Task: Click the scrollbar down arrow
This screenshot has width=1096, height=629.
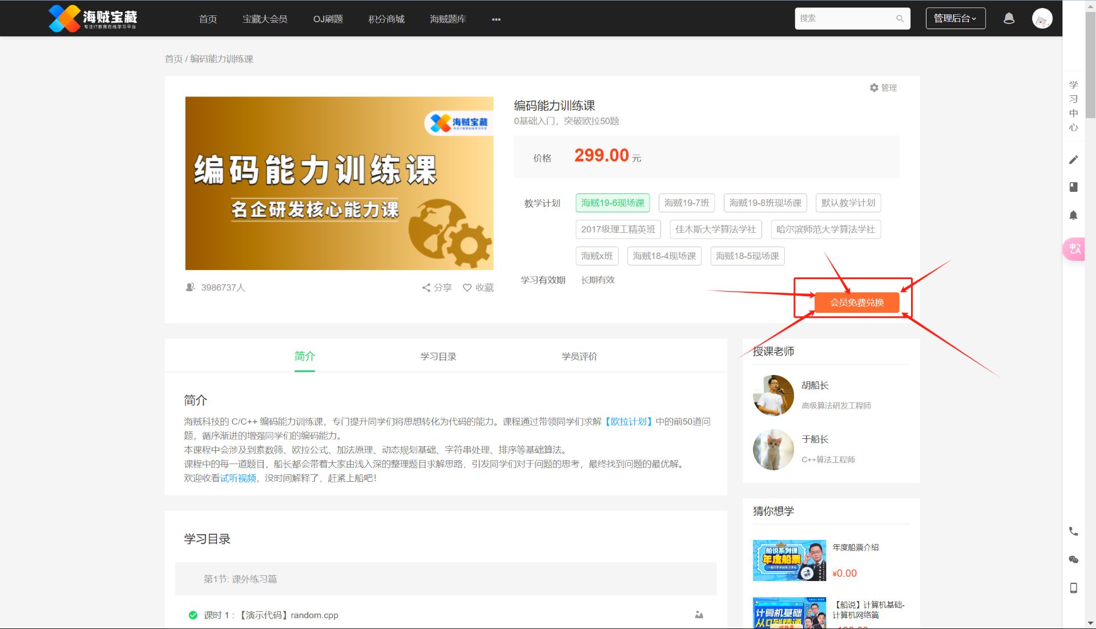Action: tap(1090, 623)
